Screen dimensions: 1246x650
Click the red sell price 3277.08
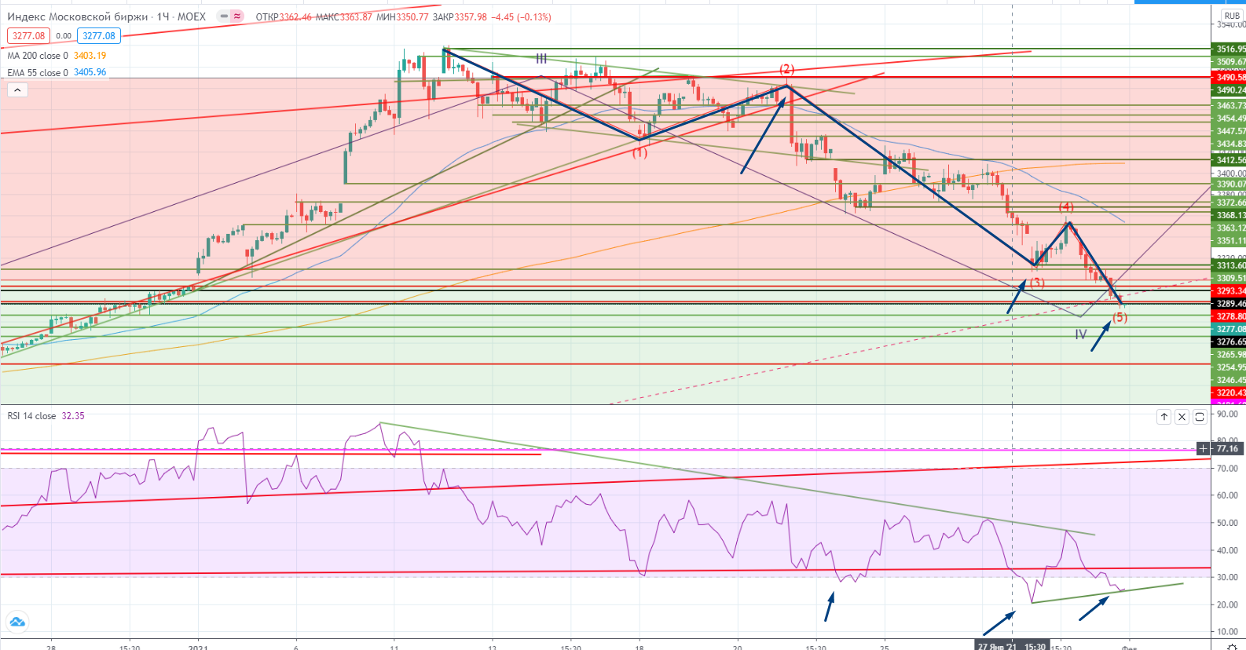tap(29, 35)
